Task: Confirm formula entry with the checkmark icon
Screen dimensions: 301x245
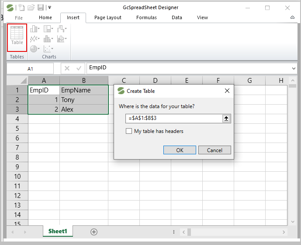Action: click(x=79, y=68)
